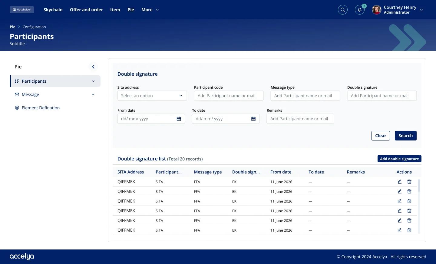
Task: Collapse the Pie sidebar with chevron icon
Action: pos(93,67)
